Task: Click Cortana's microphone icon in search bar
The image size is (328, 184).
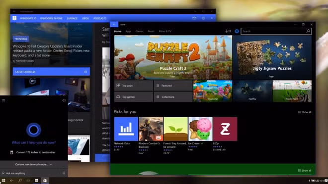Action: [x=64, y=173]
